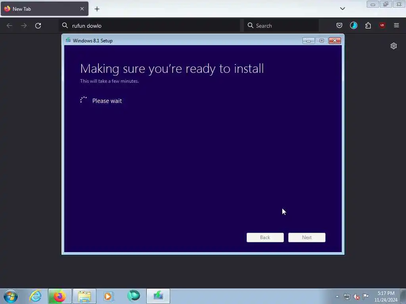The image size is (406, 304).
Task: Click the muted volume tray icon
Action: coord(356,297)
